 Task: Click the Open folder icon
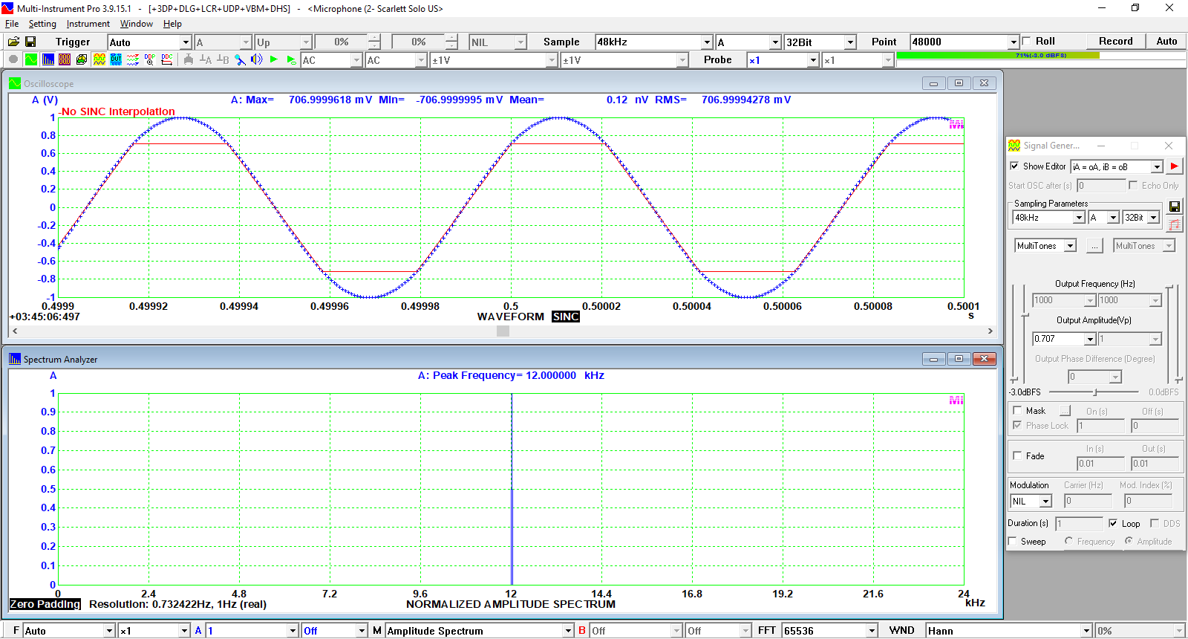click(x=13, y=42)
